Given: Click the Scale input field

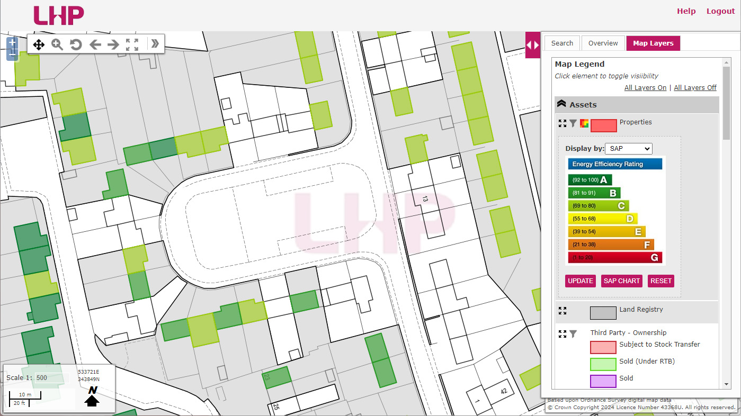Looking at the screenshot, I should click(52, 378).
